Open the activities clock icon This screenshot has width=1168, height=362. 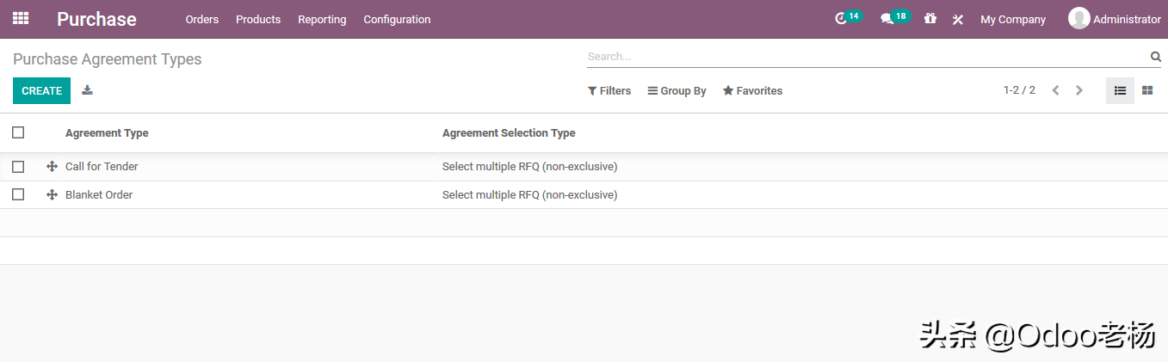pos(841,19)
